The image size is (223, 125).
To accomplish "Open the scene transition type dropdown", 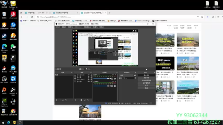I will [127, 75].
